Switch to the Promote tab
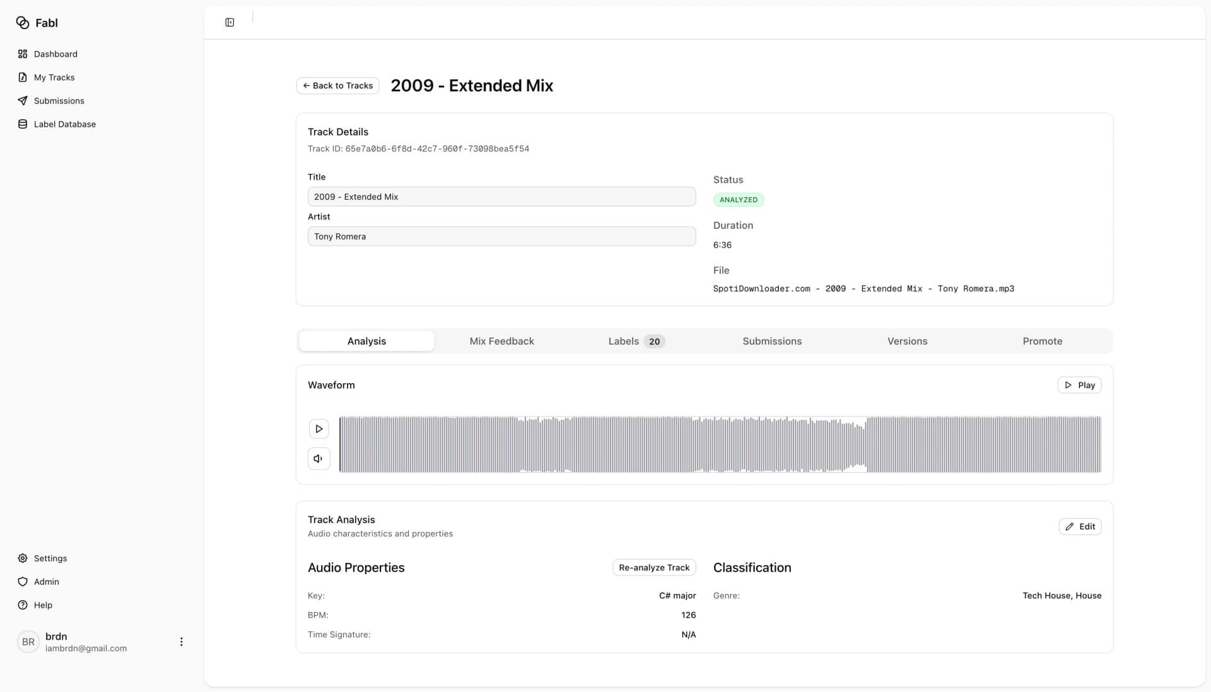The width and height of the screenshot is (1211, 692). click(1042, 341)
